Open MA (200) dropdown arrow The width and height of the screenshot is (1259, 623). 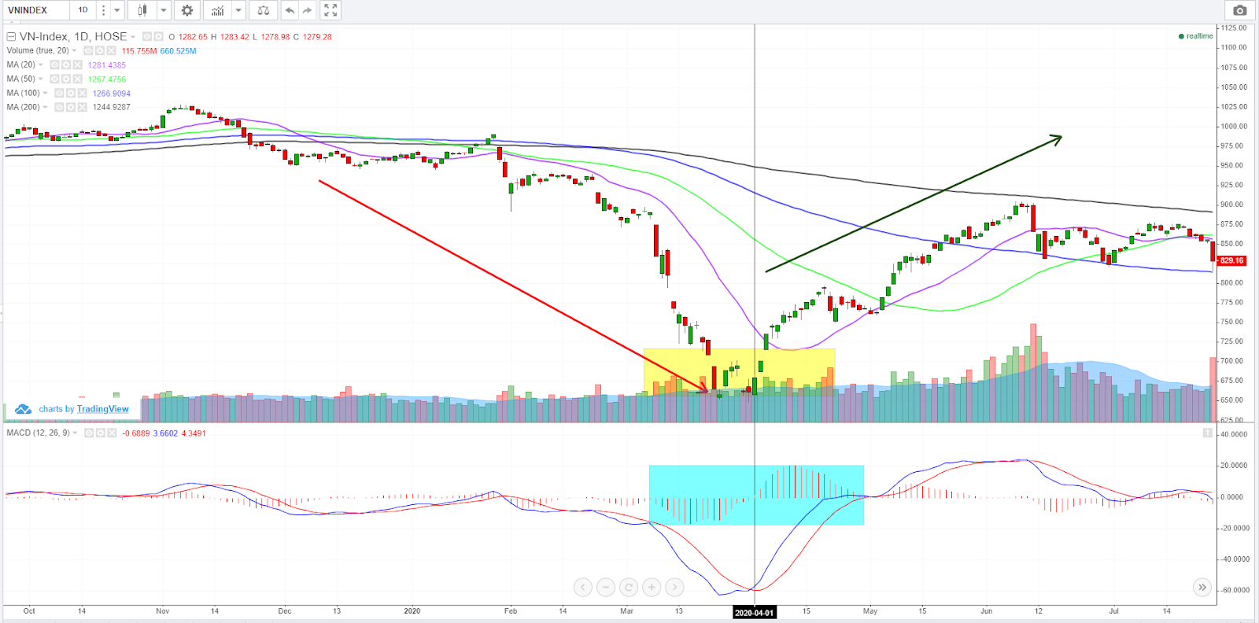point(45,107)
